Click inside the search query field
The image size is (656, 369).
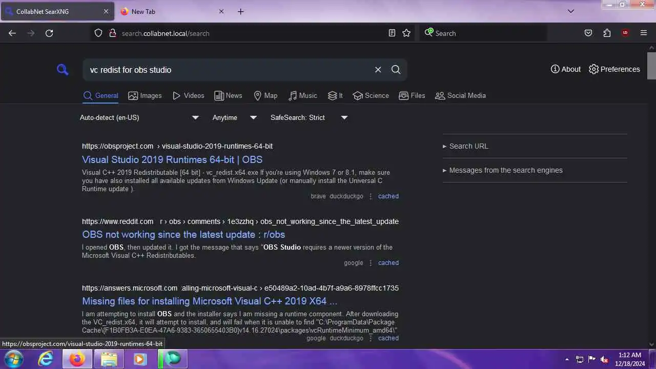pos(228,70)
